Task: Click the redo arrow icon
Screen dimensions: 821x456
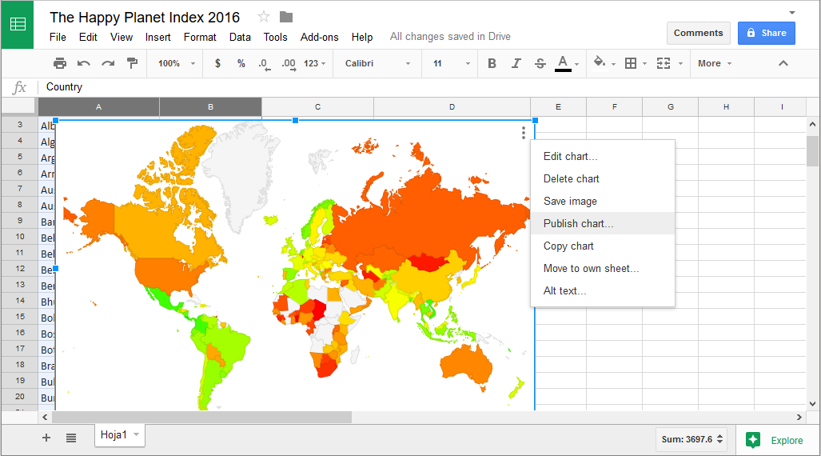Action: 108,63
